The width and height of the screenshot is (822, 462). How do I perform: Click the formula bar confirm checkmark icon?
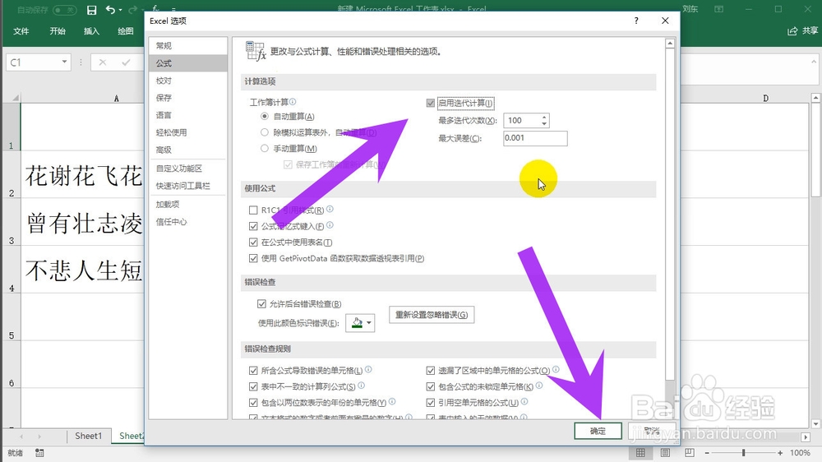pos(126,62)
